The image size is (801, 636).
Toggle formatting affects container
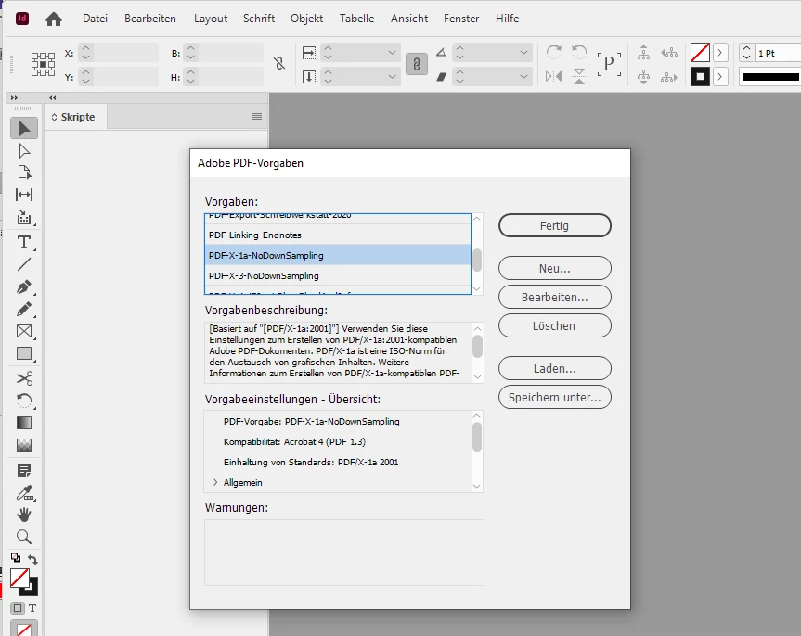coord(18,608)
